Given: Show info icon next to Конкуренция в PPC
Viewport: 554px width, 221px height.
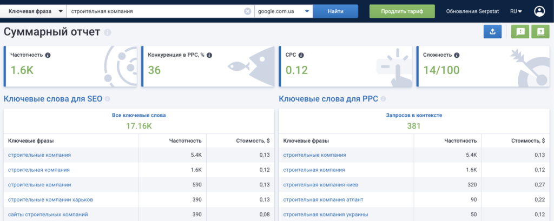Looking at the screenshot, I should click(x=209, y=55).
